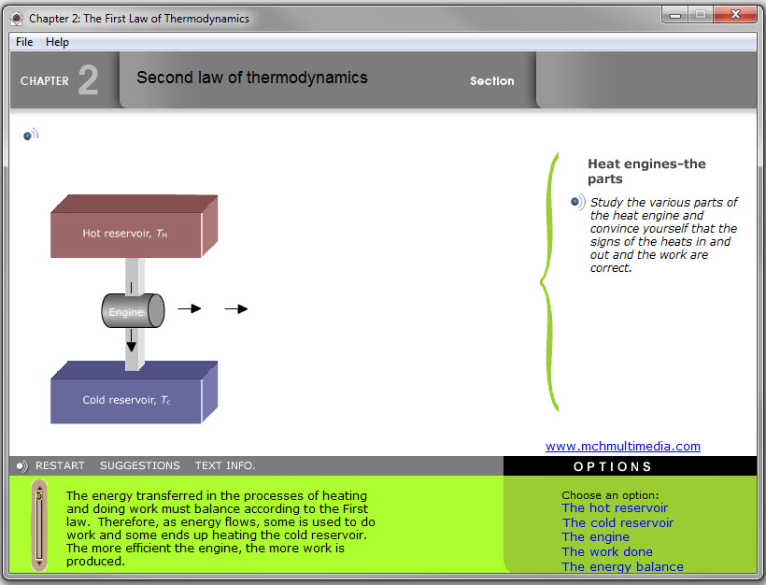Open the File menu

pos(24,42)
